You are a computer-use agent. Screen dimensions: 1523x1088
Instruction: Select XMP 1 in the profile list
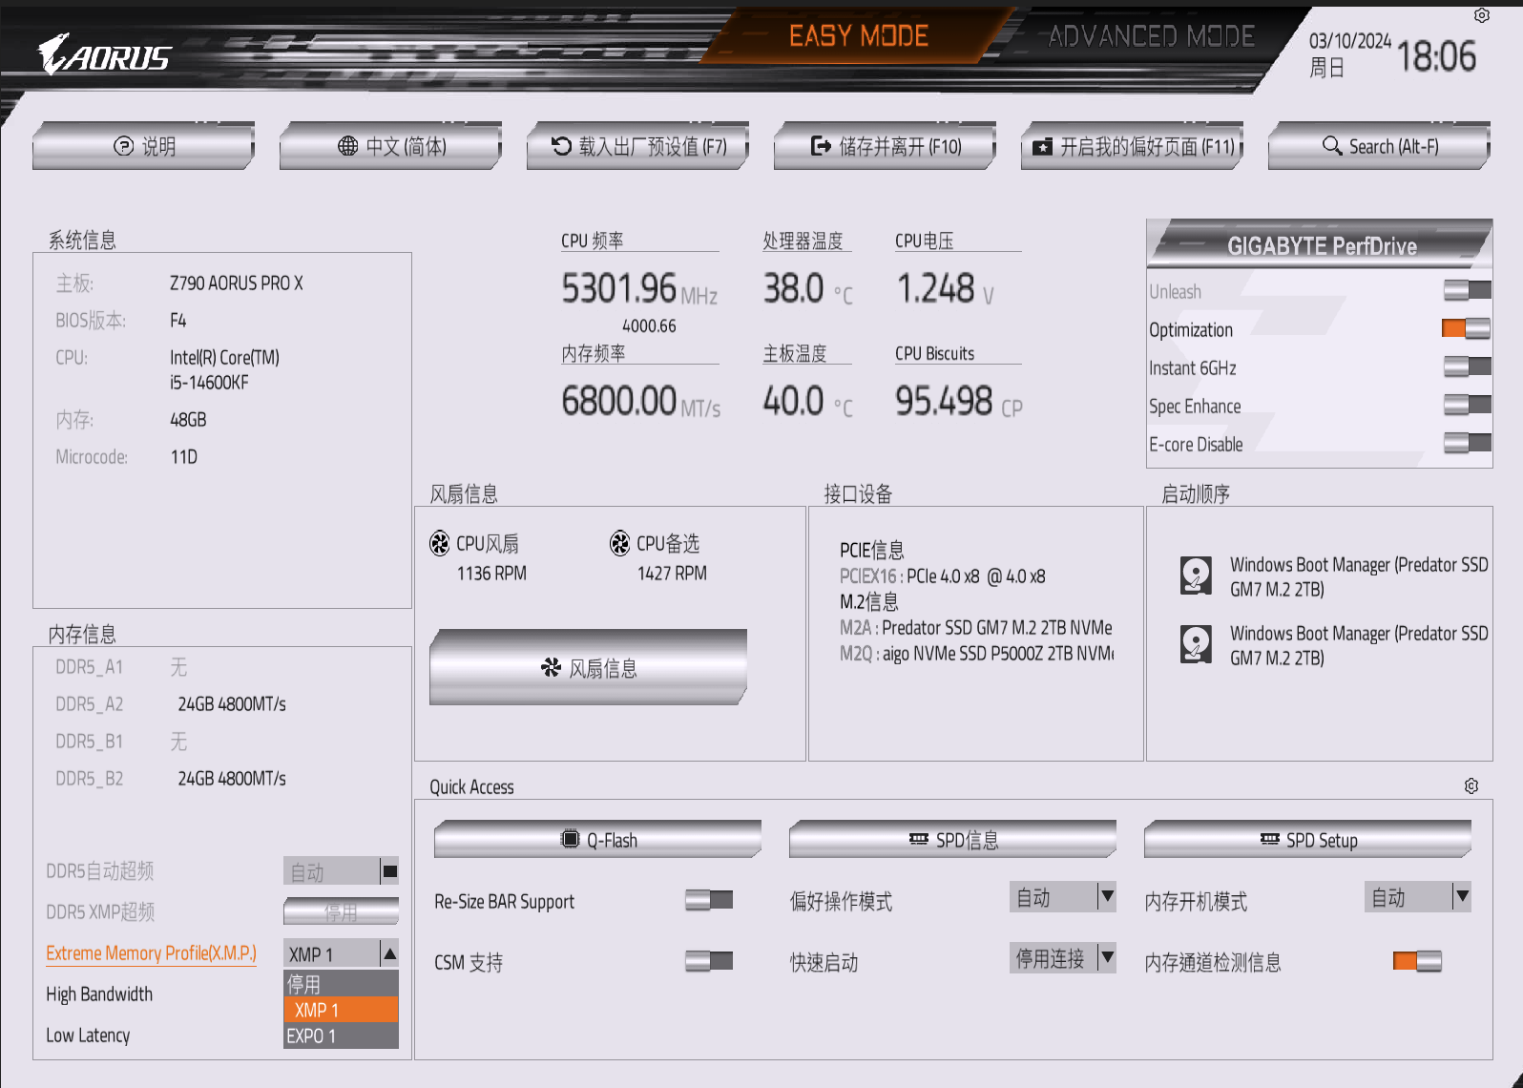coord(341,1010)
